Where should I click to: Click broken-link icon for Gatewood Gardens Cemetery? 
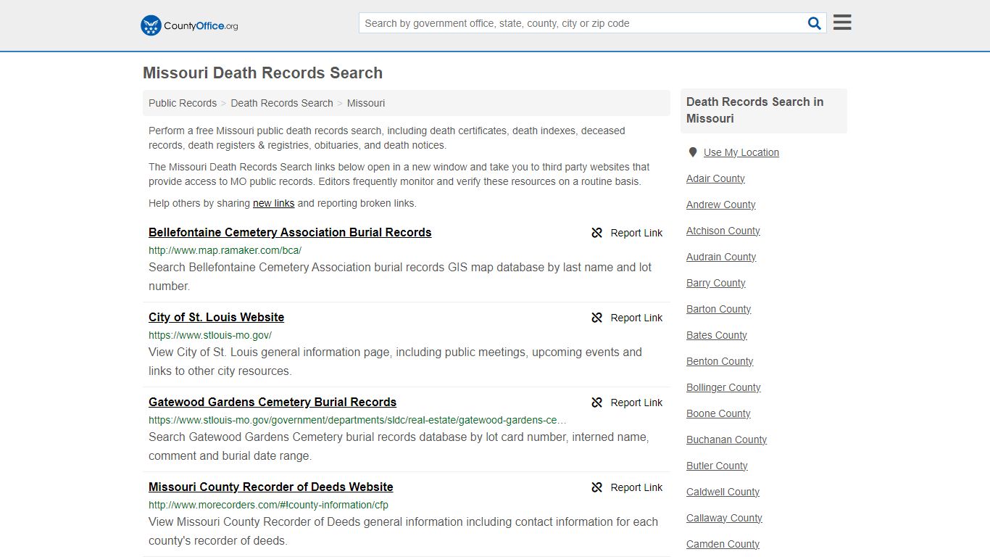click(597, 403)
